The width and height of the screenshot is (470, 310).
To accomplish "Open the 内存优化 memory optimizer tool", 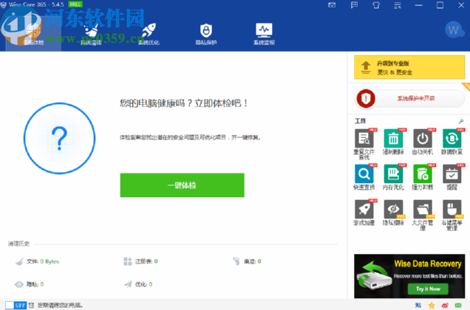I will [393, 177].
